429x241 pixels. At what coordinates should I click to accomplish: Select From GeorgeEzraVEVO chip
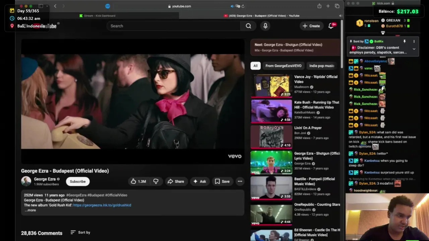(x=283, y=66)
